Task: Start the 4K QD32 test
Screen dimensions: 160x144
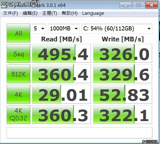Action: pos(18,115)
